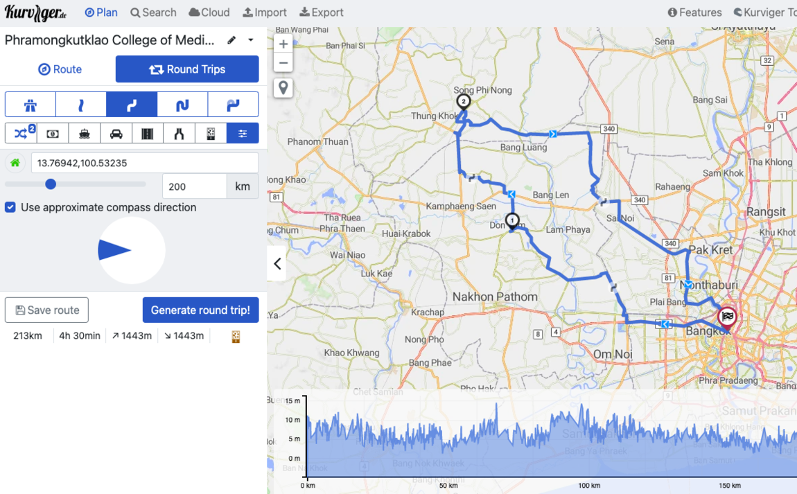
Task: Uncheck Use approximate compass direction
Action: [x=10, y=207]
